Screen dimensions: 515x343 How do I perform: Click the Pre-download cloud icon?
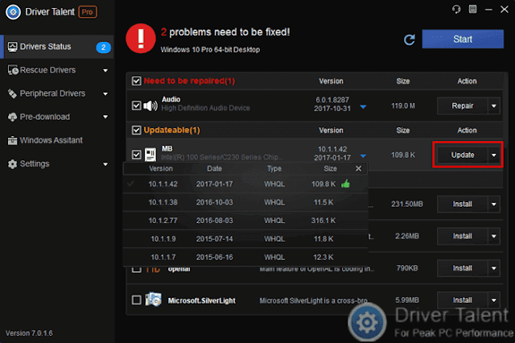[x=12, y=117]
